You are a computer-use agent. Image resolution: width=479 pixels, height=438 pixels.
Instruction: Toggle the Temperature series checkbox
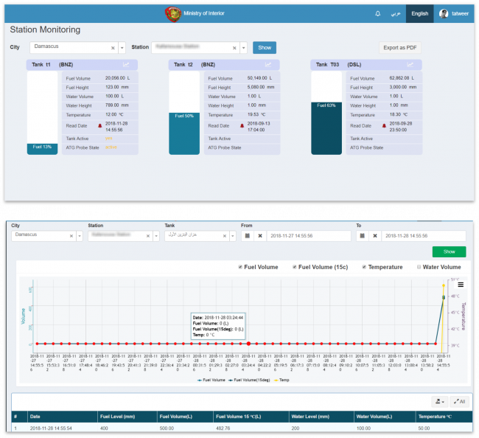(x=363, y=267)
